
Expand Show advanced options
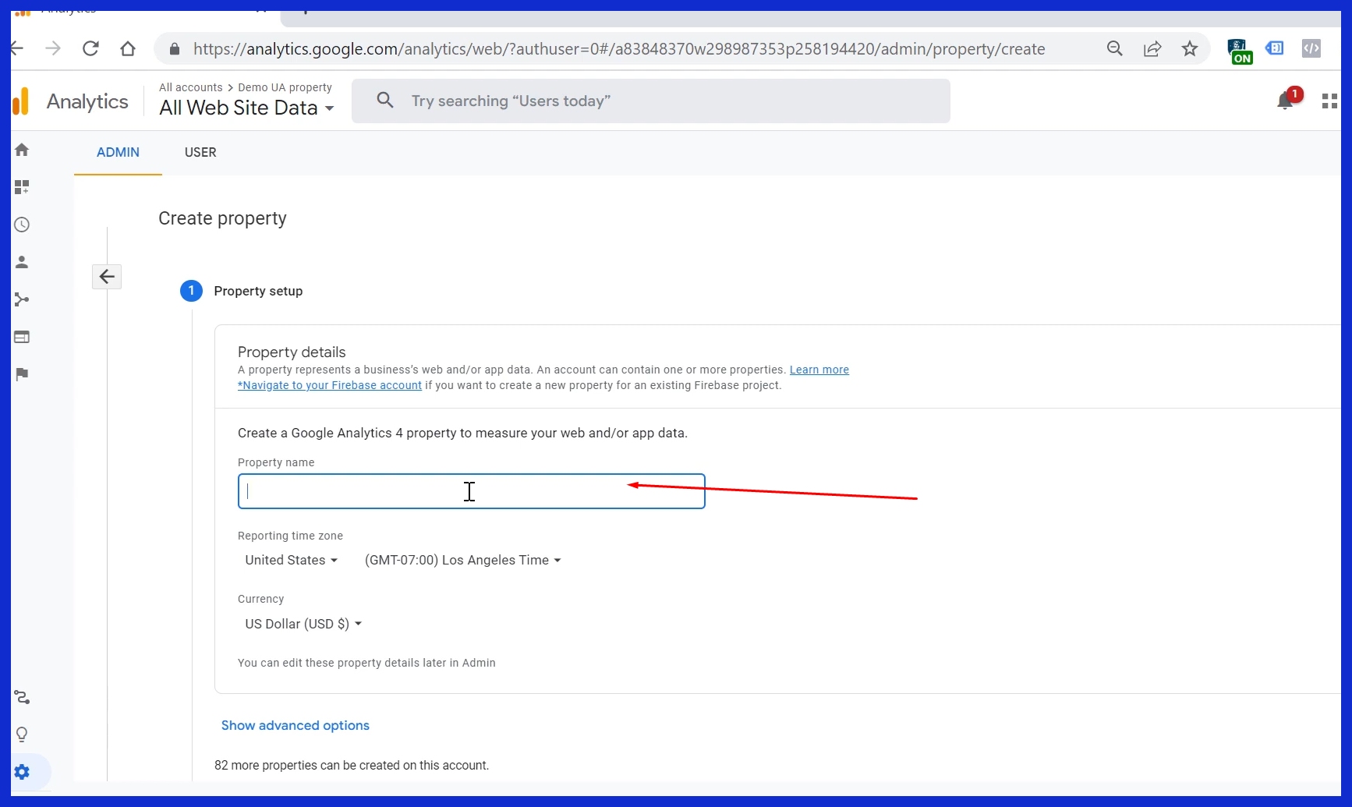[295, 725]
